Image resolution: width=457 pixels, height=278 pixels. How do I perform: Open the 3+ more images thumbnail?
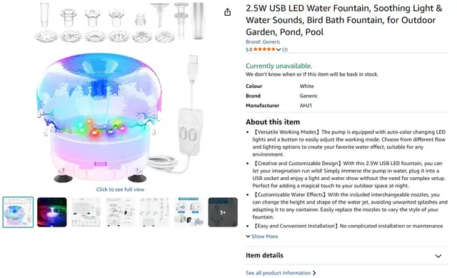tap(223, 212)
